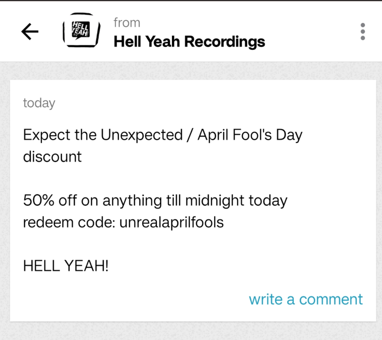Go back using the left arrow
382x340 pixels.
tap(30, 32)
